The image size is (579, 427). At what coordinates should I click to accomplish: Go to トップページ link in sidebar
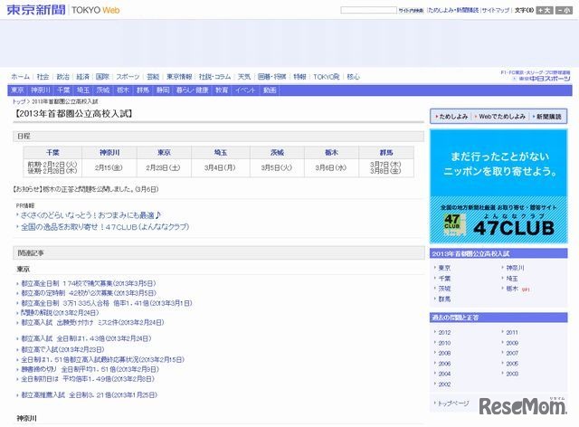[x=453, y=403]
